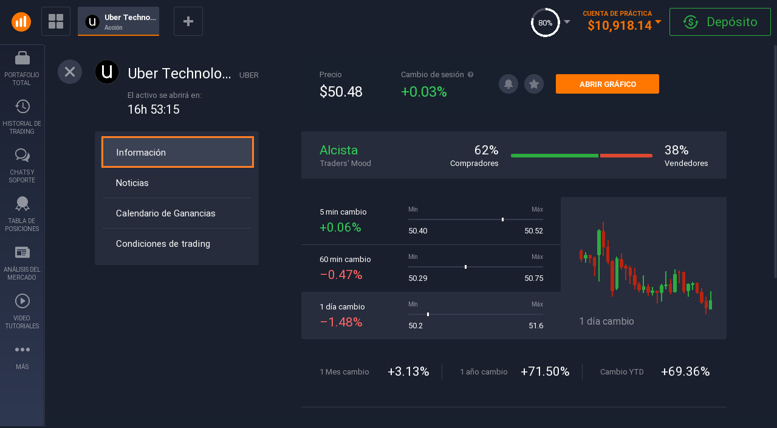Click the 62% Compradores value
The width and height of the screenshot is (777, 428).
486,150
